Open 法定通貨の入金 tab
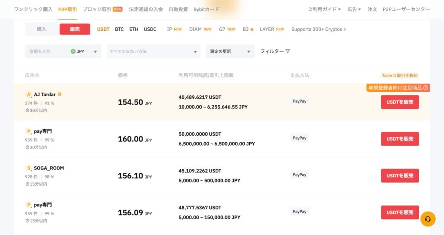This screenshot has width=444, height=235. (146, 10)
